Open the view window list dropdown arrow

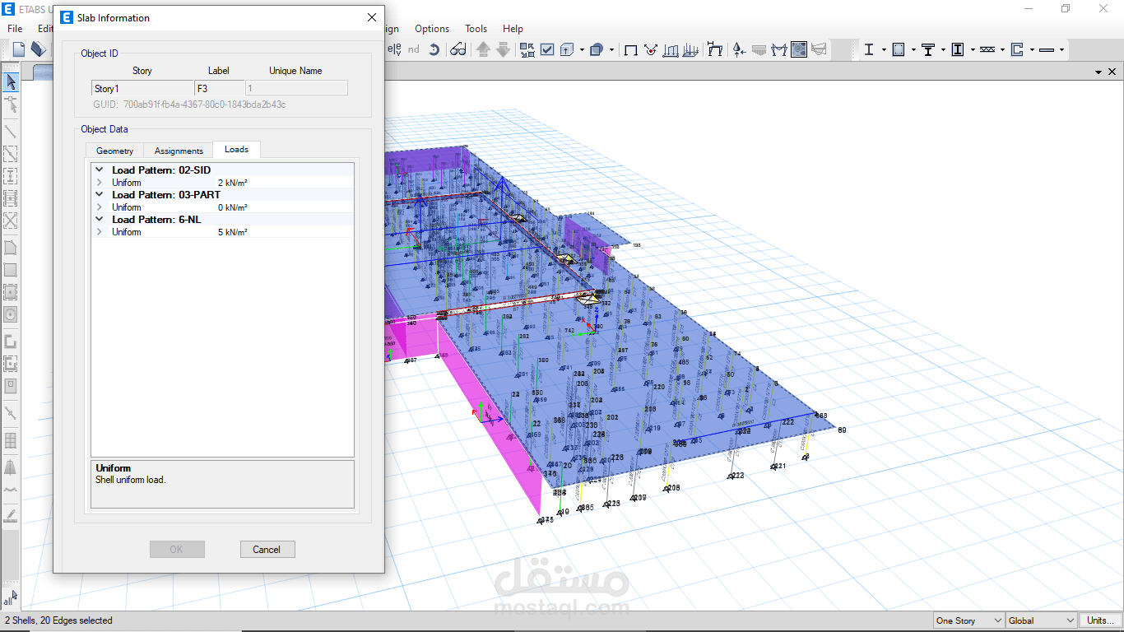pyautogui.click(x=1098, y=72)
